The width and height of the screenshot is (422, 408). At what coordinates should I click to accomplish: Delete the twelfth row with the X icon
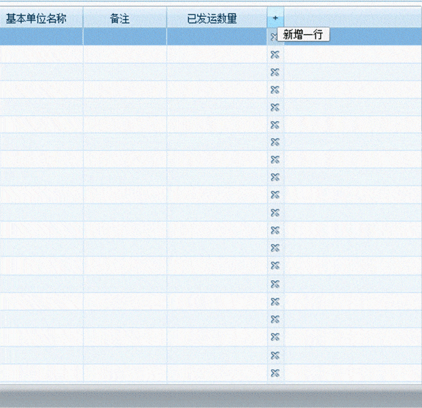[275, 231]
